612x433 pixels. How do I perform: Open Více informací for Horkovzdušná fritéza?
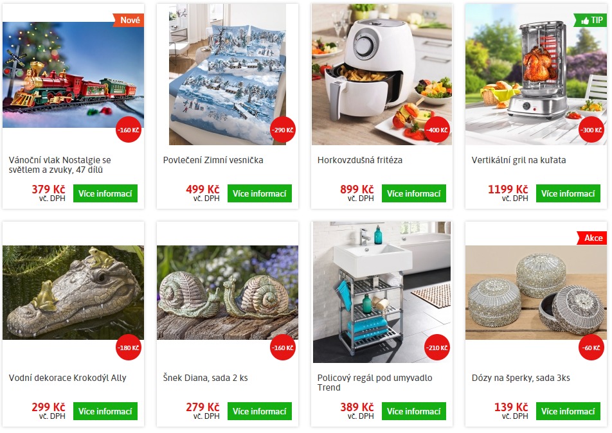tap(414, 193)
